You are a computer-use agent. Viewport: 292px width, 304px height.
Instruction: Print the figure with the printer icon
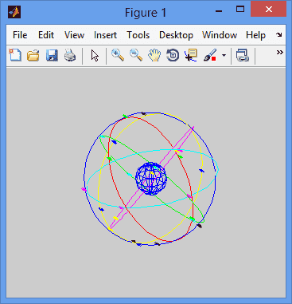tap(70, 56)
